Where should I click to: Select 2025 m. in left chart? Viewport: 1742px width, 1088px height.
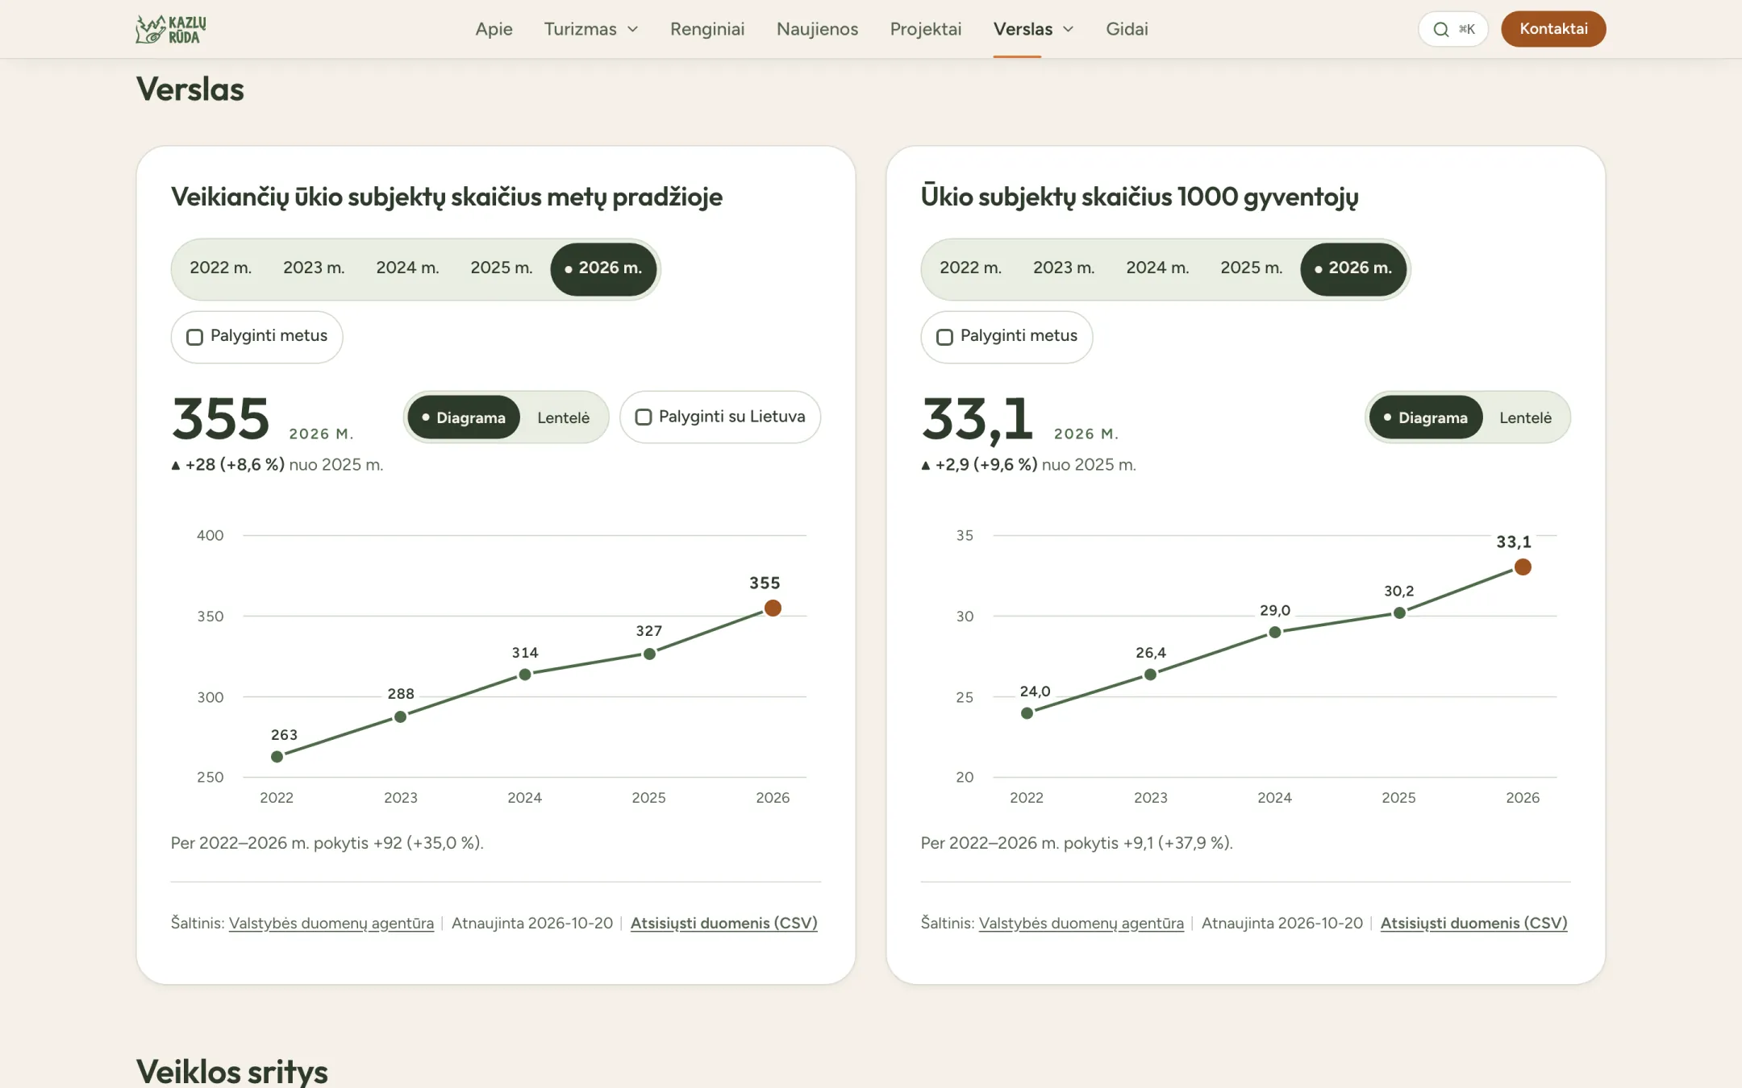tap(502, 268)
